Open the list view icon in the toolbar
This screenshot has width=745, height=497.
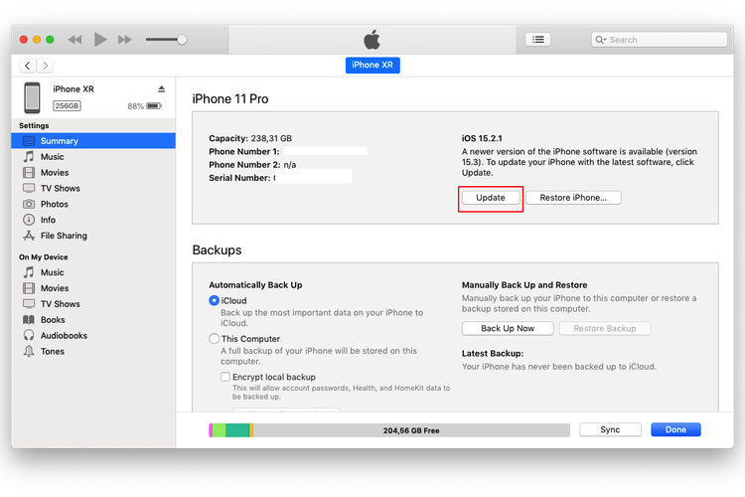(x=537, y=40)
